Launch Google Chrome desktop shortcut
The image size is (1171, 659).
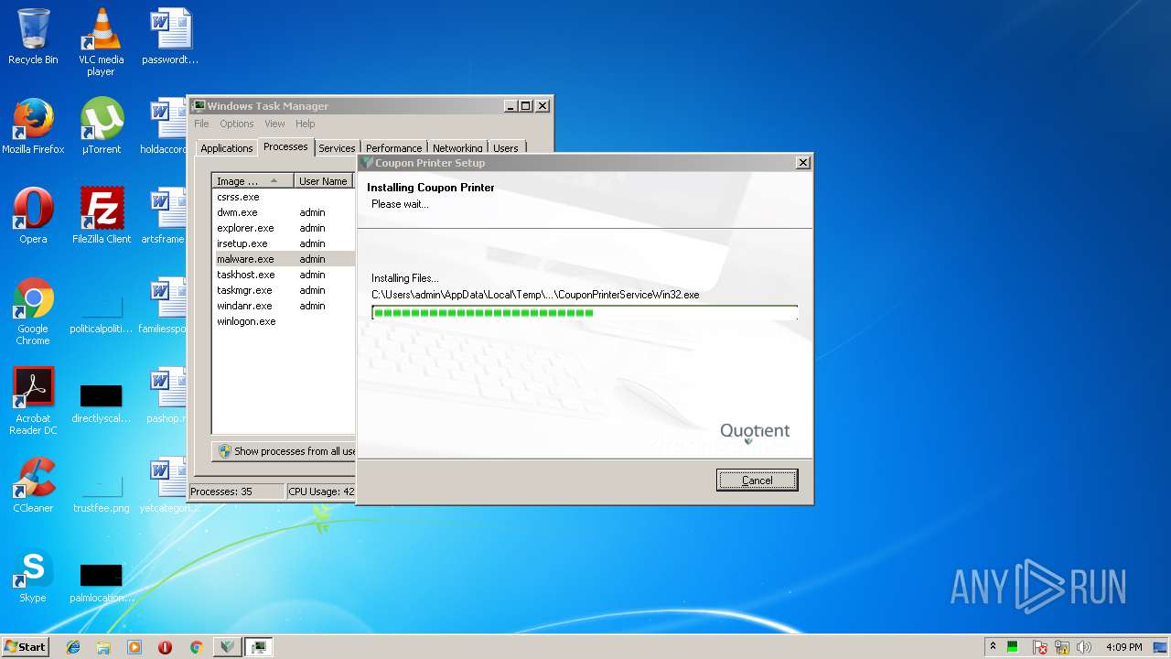pos(33,311)
